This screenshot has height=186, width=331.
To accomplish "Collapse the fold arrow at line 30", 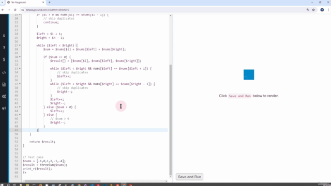I will pyautogui.click(x=20, y=57).
